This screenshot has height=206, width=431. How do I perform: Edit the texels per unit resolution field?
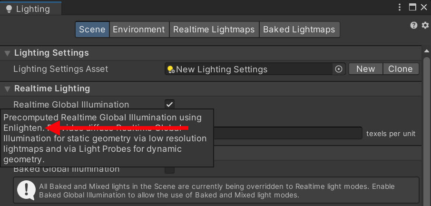288,133
